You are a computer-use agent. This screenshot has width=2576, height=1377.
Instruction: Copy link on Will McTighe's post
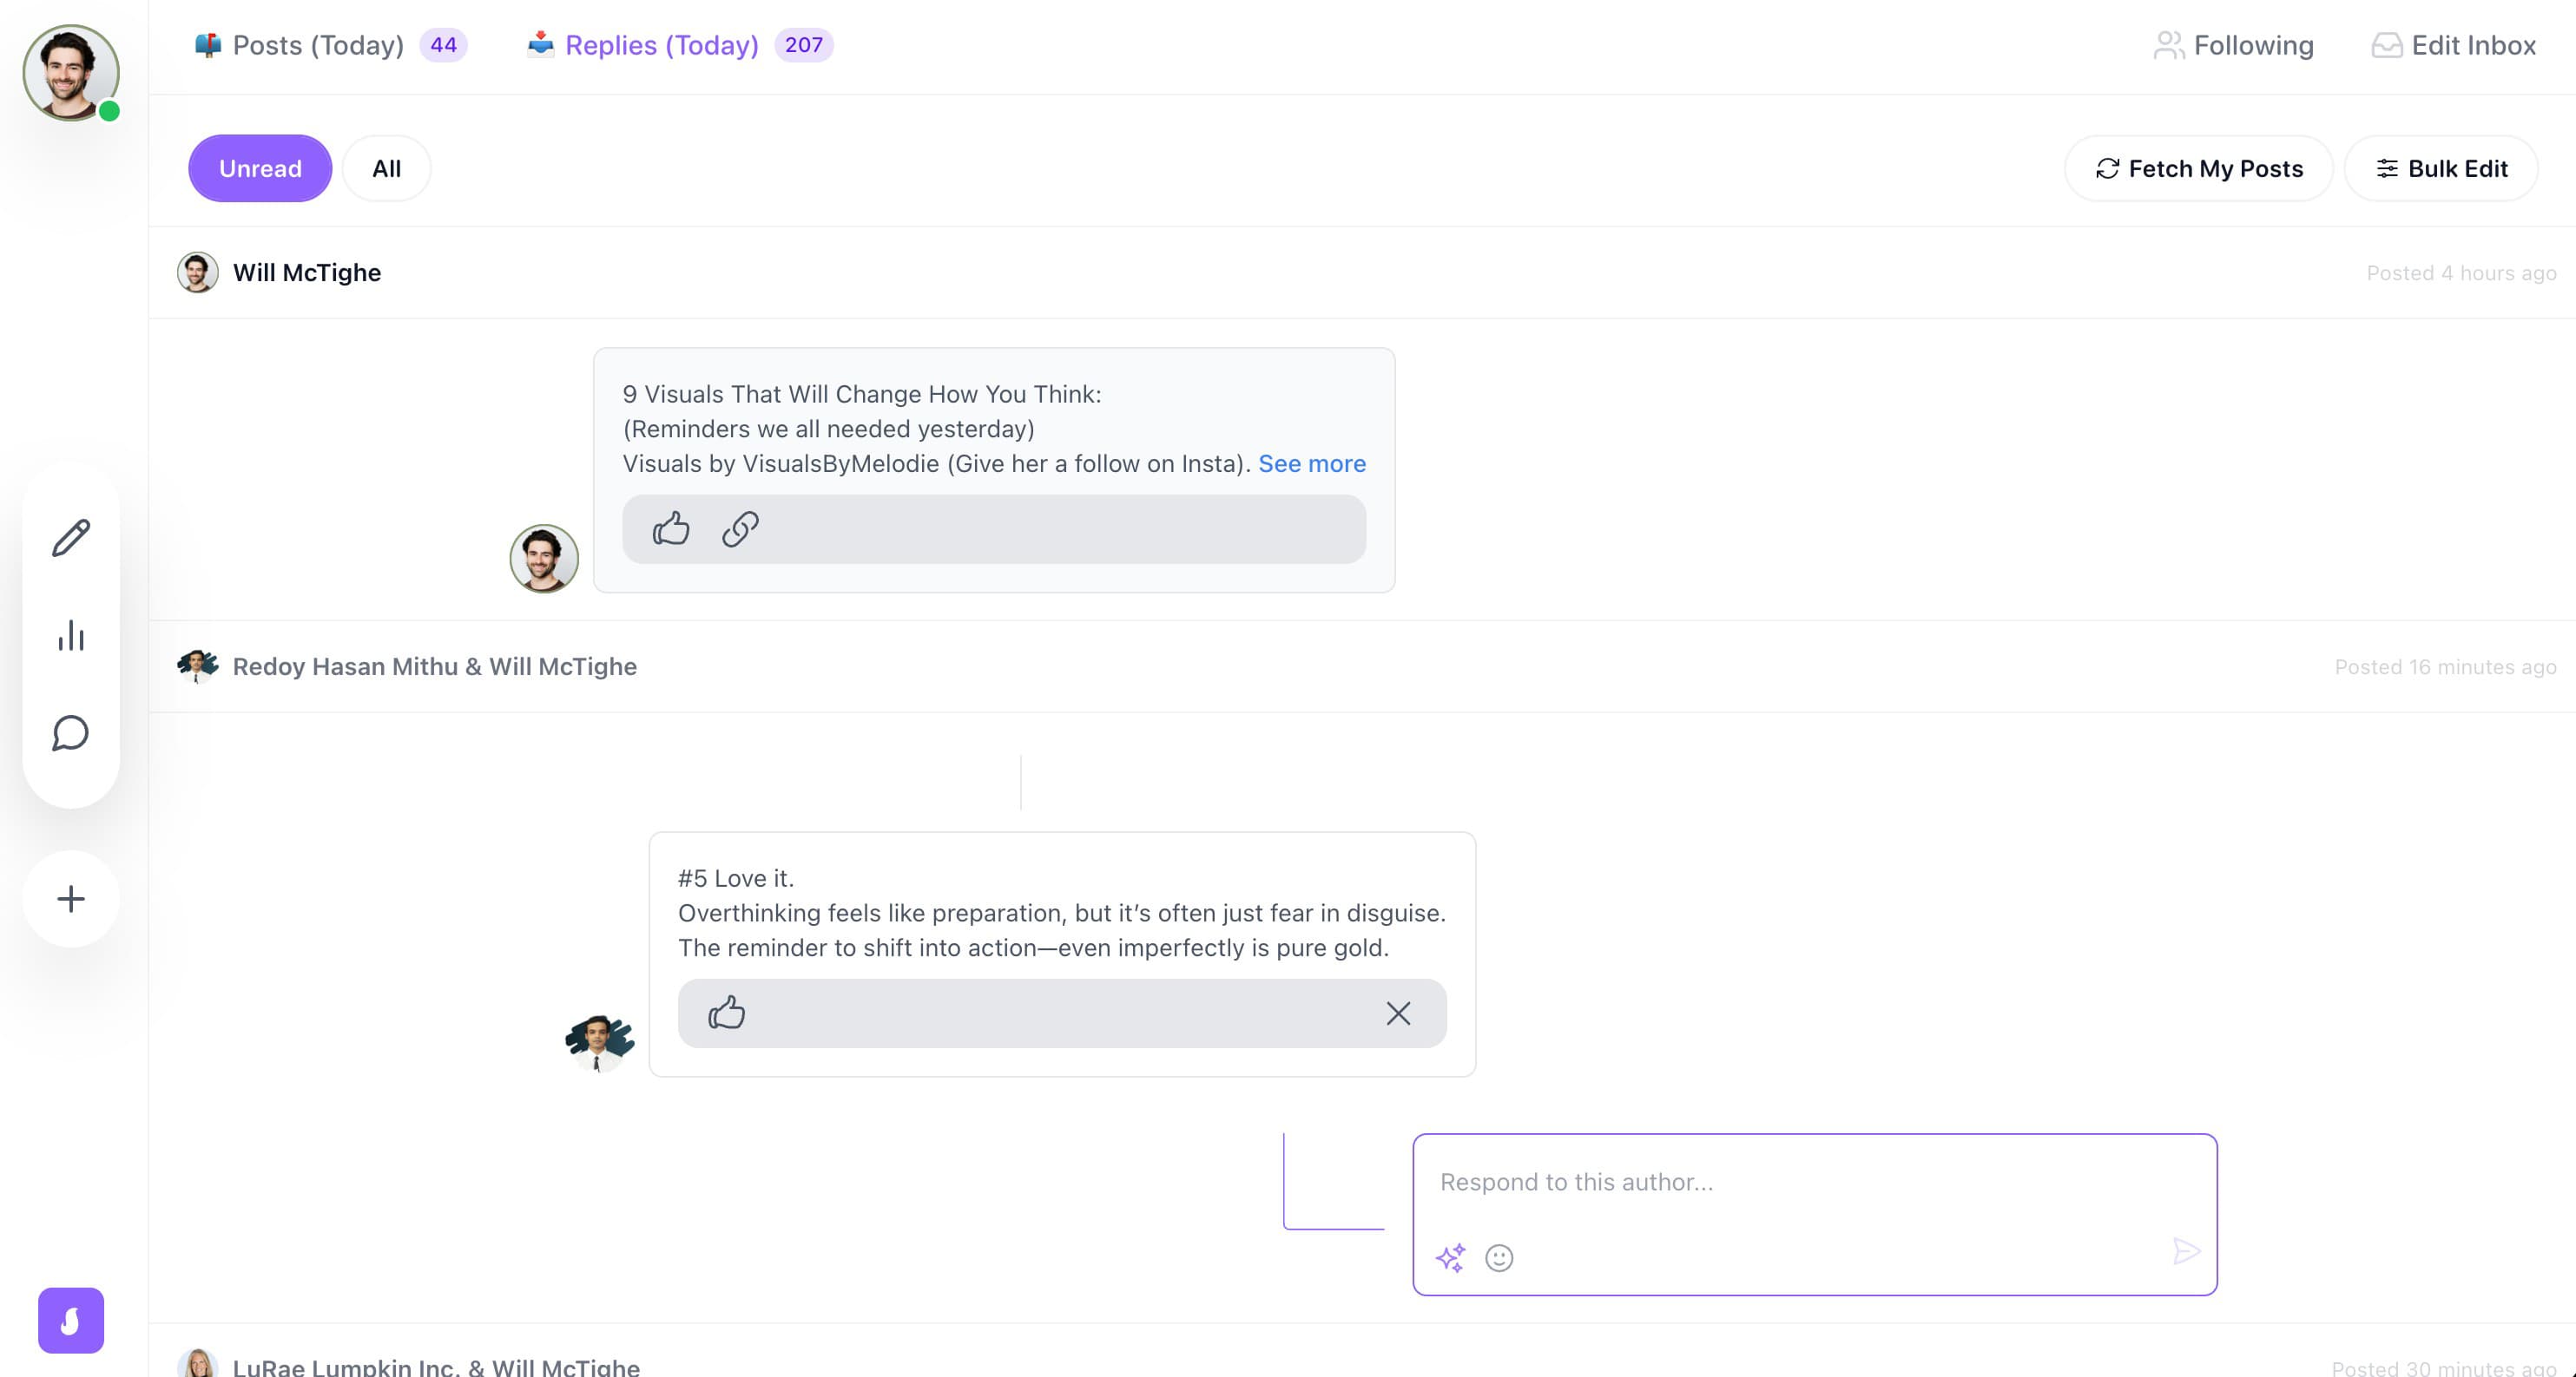coord(738,528)
